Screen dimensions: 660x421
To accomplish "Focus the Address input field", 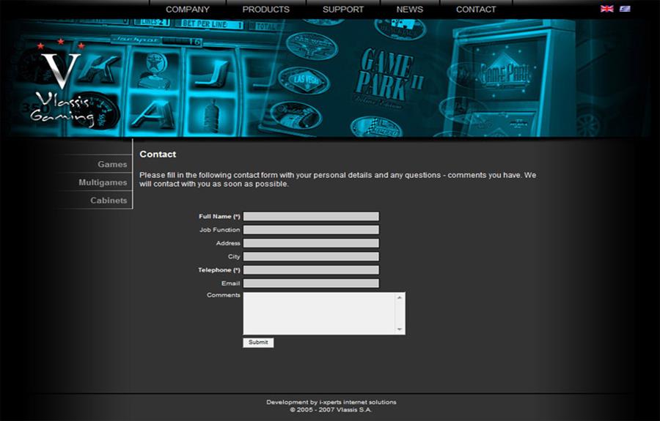I will coord(311,243).
